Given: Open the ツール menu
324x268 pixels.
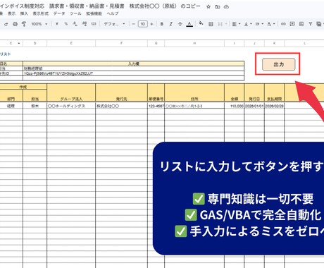Looking at the screenshot, I should click(x=75, y=13).
